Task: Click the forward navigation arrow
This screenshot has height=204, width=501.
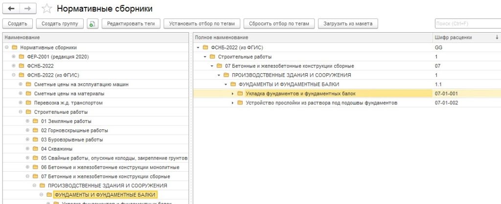Action: 28,9
